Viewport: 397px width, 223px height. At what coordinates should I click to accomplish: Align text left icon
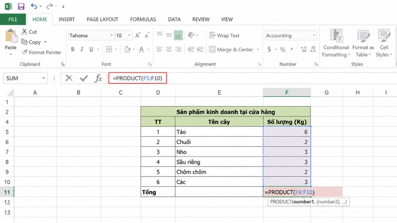click(159, 49)
